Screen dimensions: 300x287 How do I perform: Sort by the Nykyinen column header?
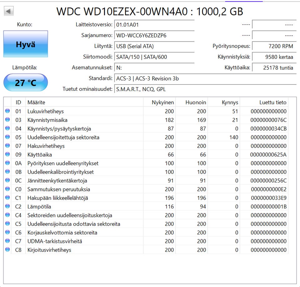[x=159, y=102]
